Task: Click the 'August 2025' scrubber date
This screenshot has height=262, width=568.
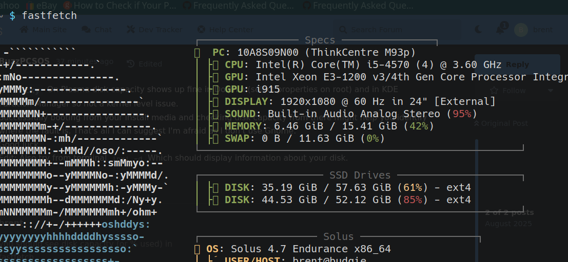Action: [x=508, y=224]
